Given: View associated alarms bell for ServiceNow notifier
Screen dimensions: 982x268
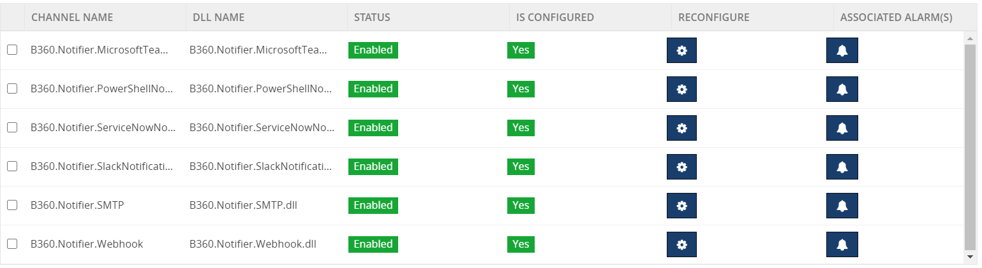Looking at the screenshot, I should (x=842, y=128).
